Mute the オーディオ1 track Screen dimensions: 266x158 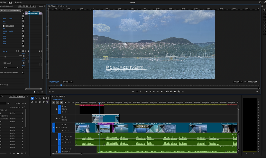point(65,136)
